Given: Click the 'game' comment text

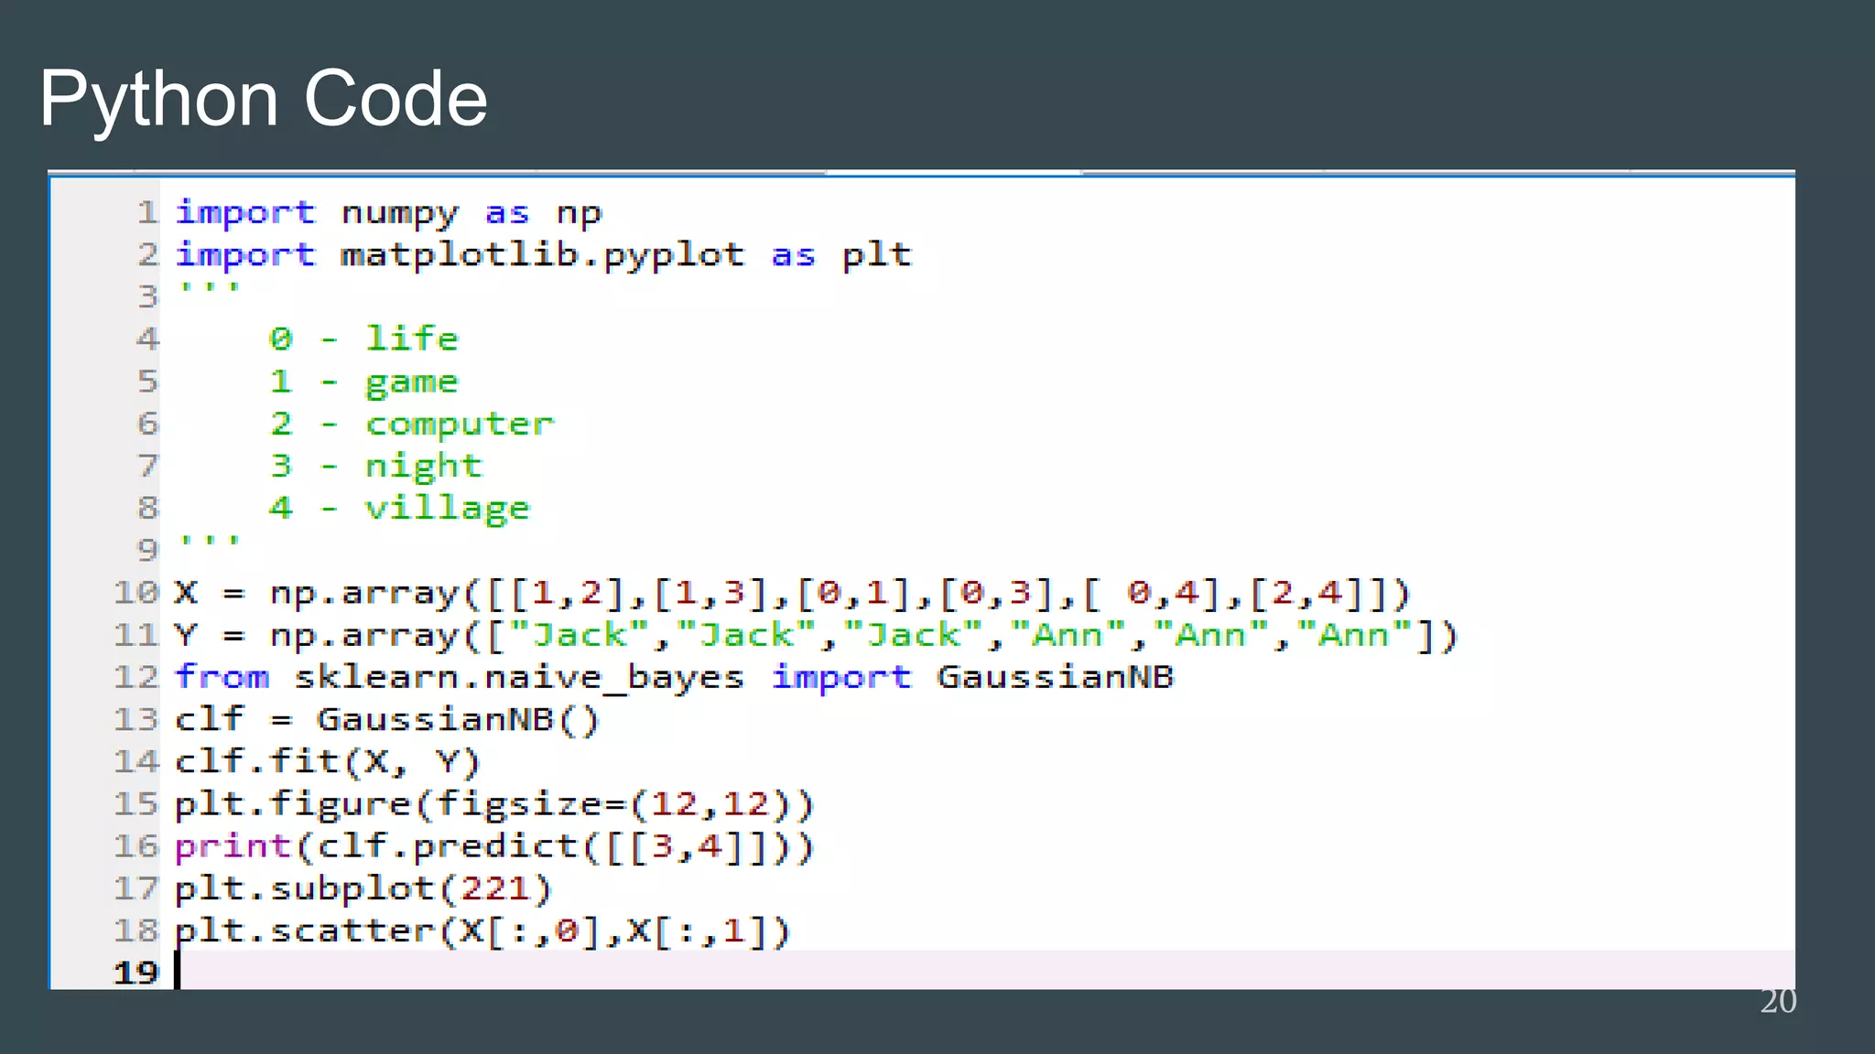Looking at the screenshot, I should coord(411,382).
